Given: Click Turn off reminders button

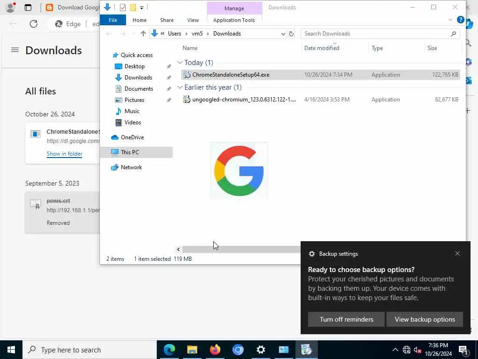Looking at the screenshot, I should [x=346, y=319].
